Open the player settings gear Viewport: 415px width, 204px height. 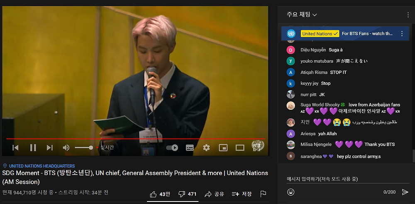pyautogui.click(x=206, y=148)
